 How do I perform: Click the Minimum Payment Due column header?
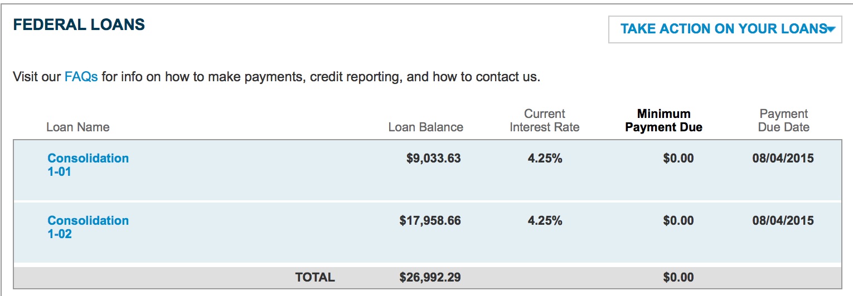(x=663, y=120)
